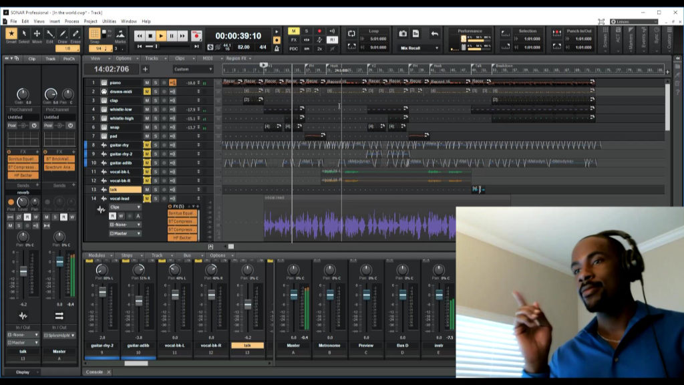Recall the previous mix scene arrow
The width and height of the screenshot is (684, 385).
tap(434, 33)
